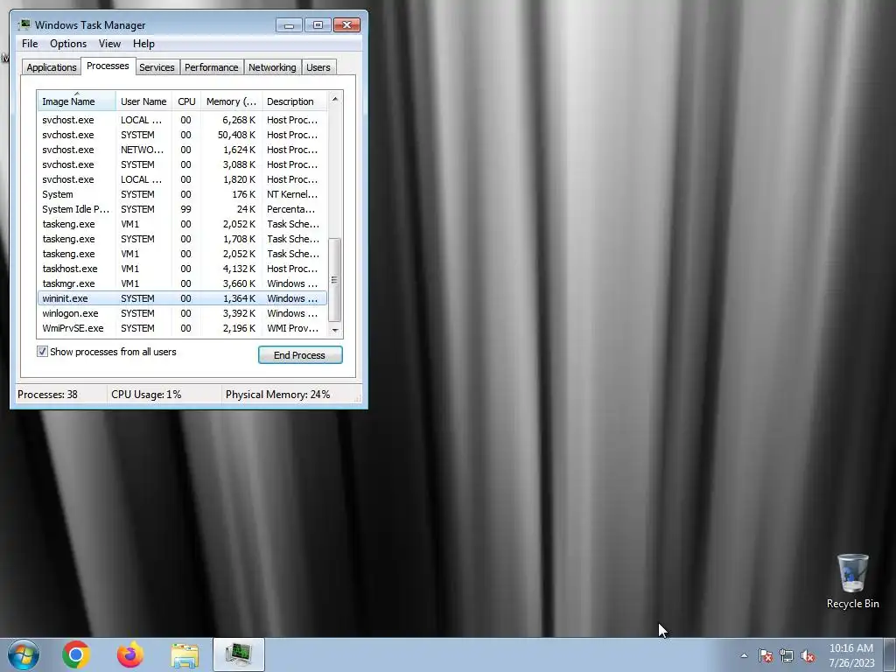Open the File menu
The image size is (896, 672).
coord(30,44)
